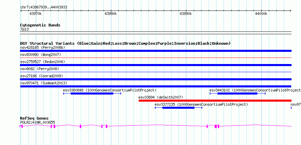
Task: Click the 44000k ruler label
Action: tap(261, 14)
